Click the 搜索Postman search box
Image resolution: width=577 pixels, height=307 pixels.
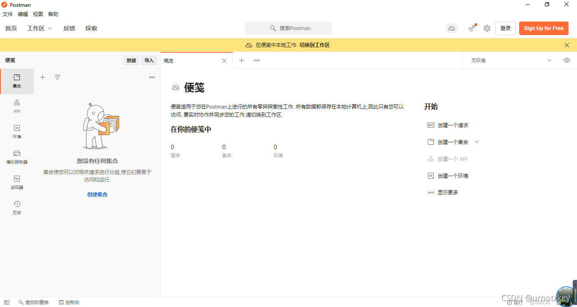tap(288, 28)
